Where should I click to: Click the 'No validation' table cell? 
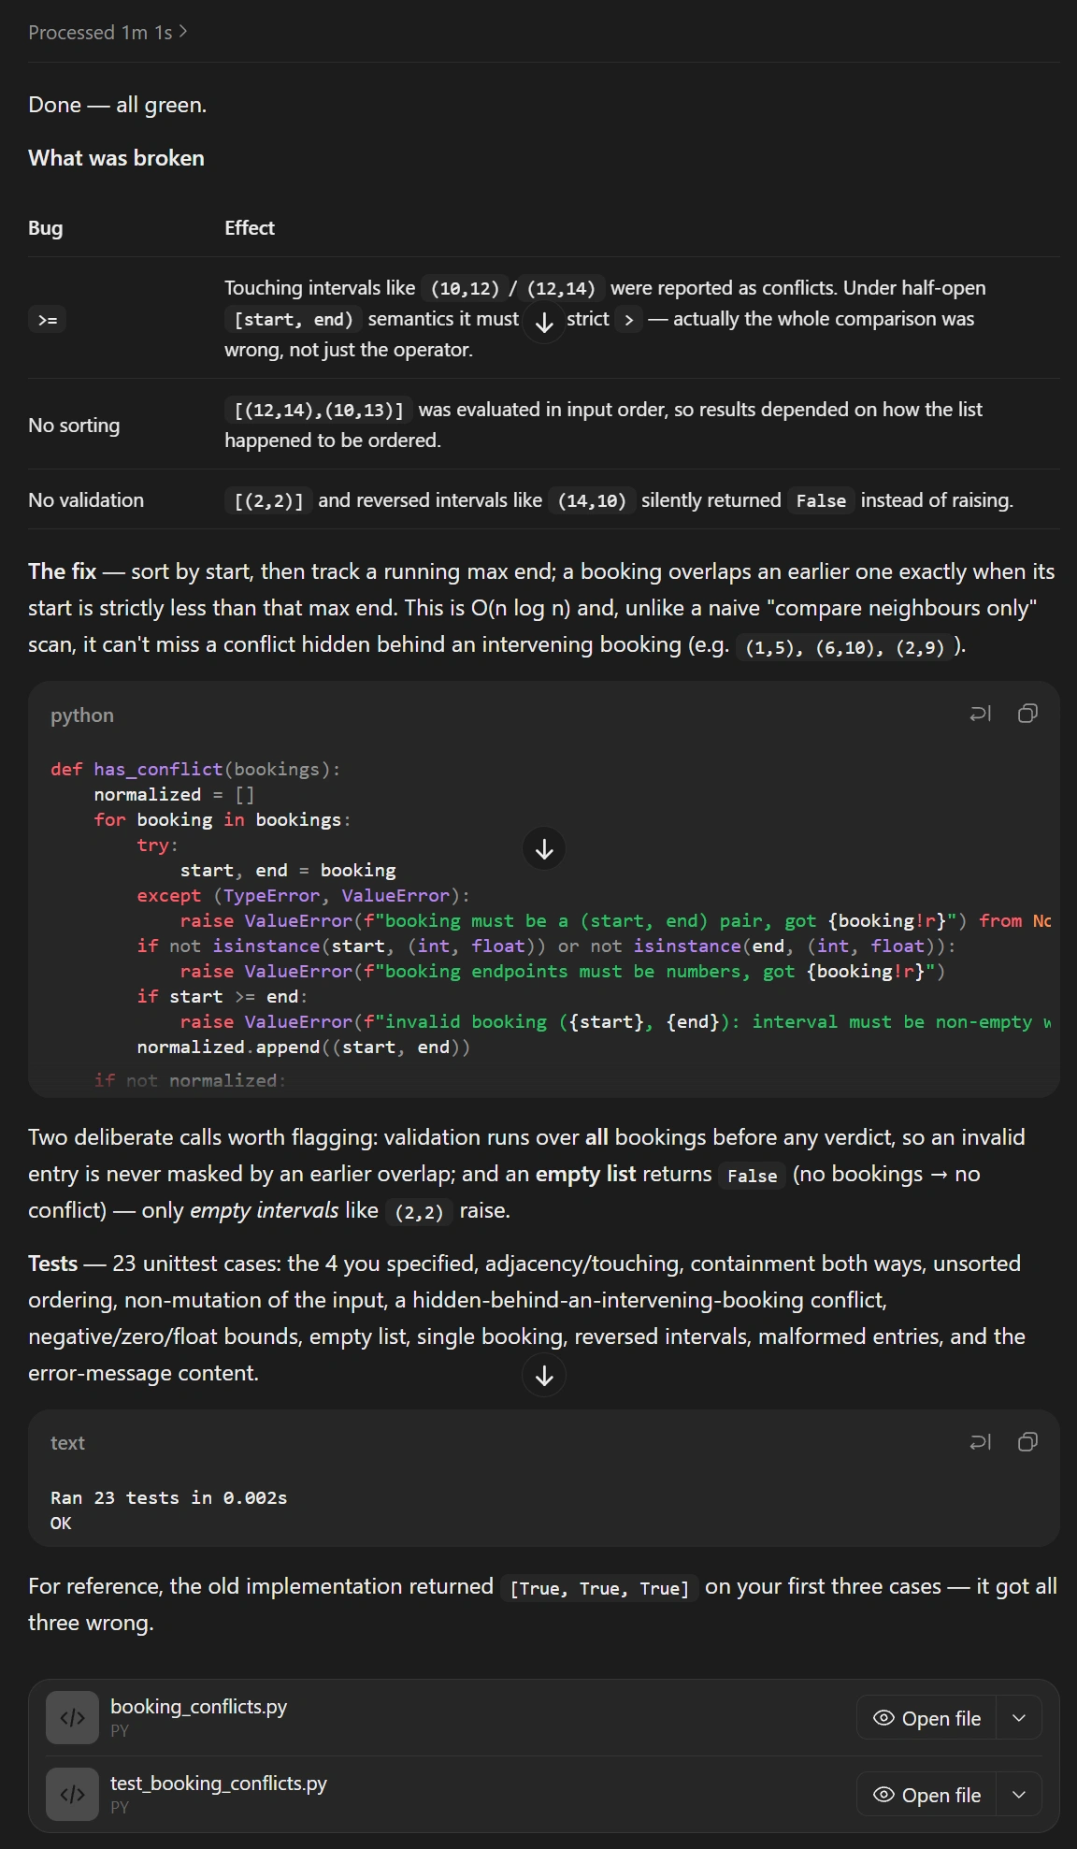86,500
